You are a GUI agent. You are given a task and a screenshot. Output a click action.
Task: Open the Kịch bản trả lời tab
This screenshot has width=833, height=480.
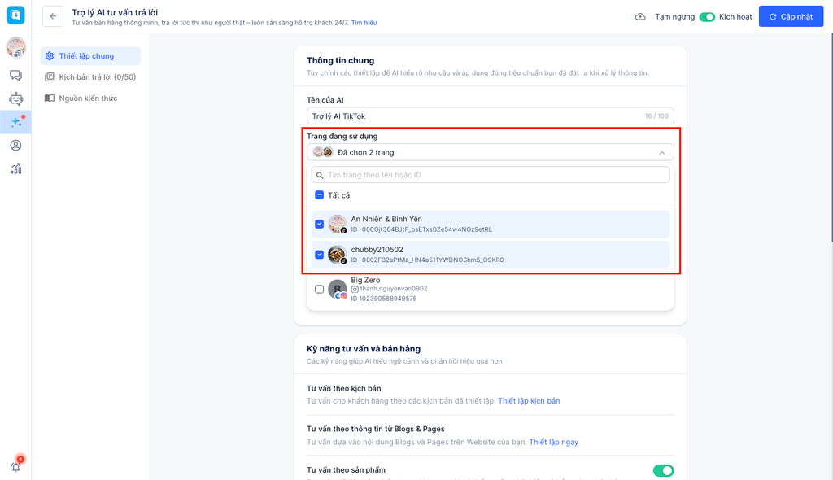(x=96, y=77)
